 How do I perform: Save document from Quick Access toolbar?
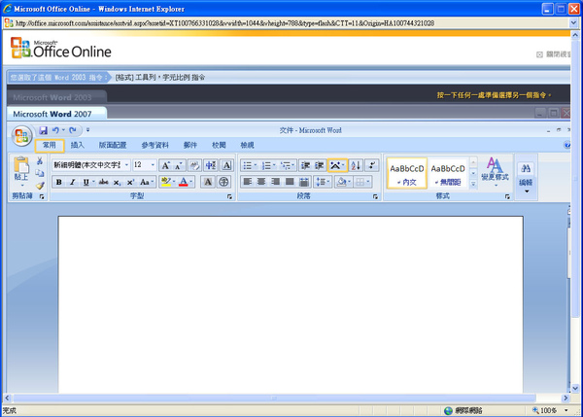tap(43, 130)
